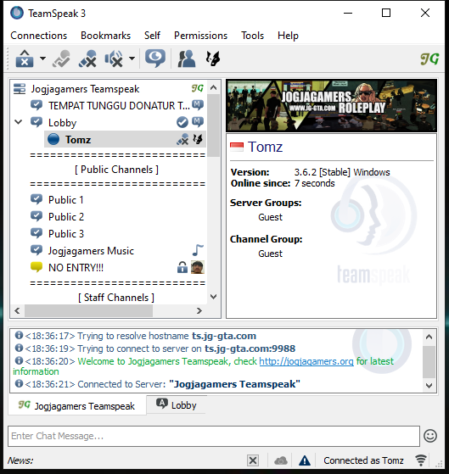Toggle the away status toolbar icon
The height and width of the screenshot is (474, 449).
coord(61,59)
